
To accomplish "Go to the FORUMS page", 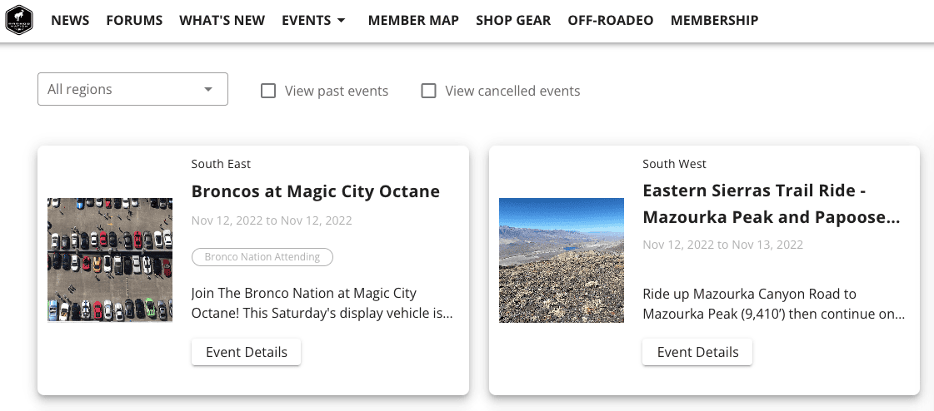I will coord(134,21).
